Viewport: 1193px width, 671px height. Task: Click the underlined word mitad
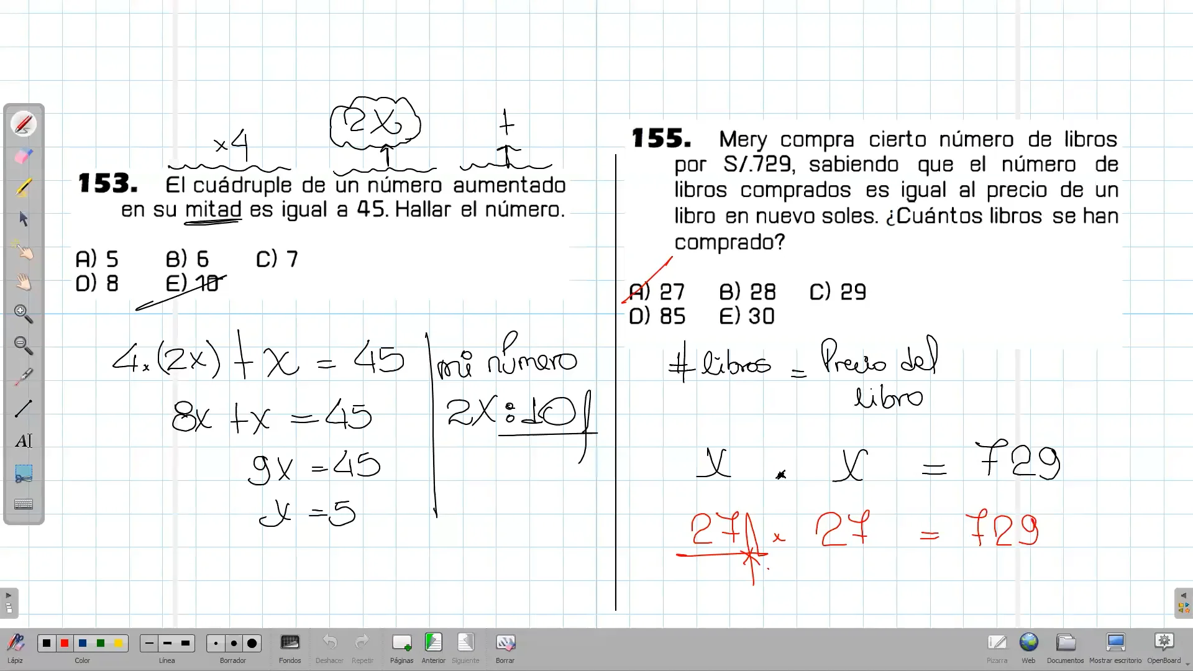coord(213,209)
